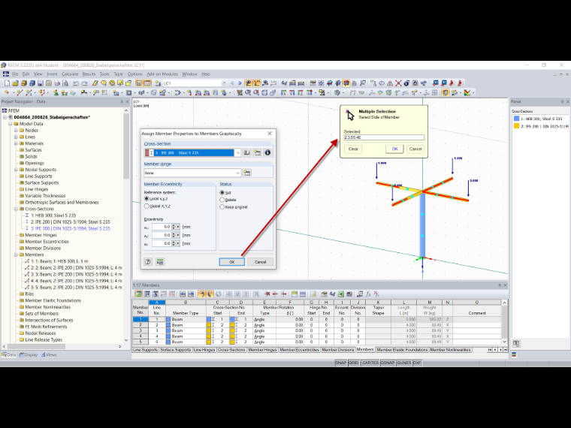Click yellow IPE 200 swatch in Panel
The image size is (571, 428).
pyautogui.click(x=516, y=126)
